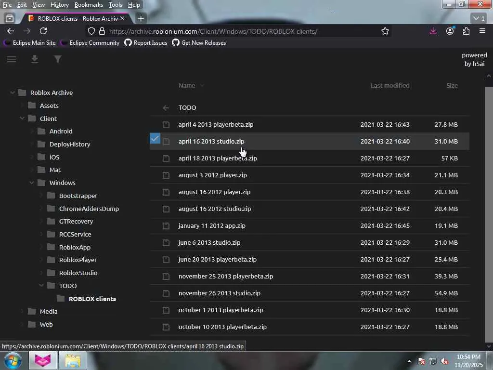Viewport: 493px width, 370px height.
Task: Click the h5ai download selected icon
Action: (35, 59)
